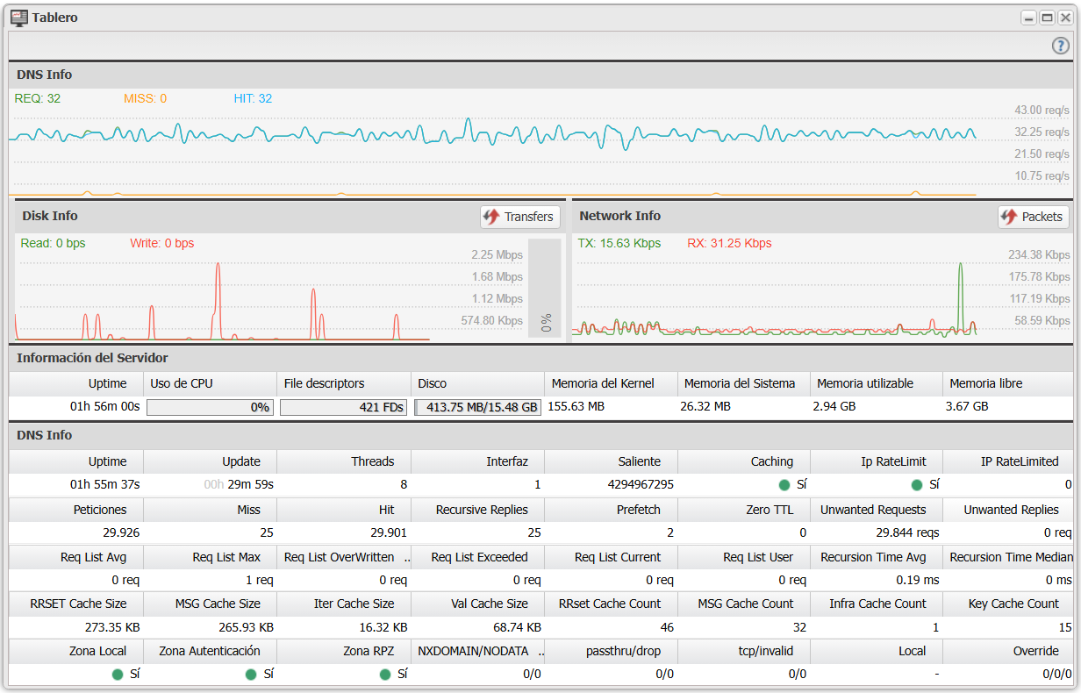
Task: Open the help question mark icon
Action: [x=1060, y=46]
